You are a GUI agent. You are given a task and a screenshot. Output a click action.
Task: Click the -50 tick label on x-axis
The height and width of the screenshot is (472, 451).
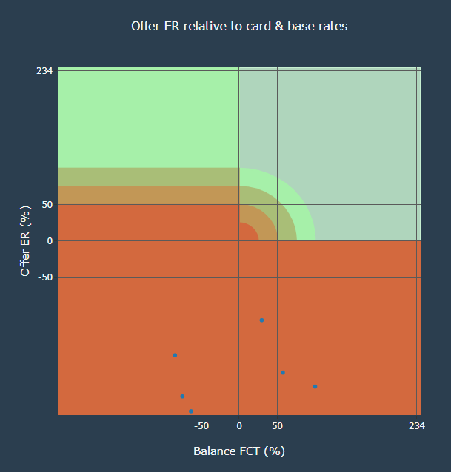coord(201,426)
